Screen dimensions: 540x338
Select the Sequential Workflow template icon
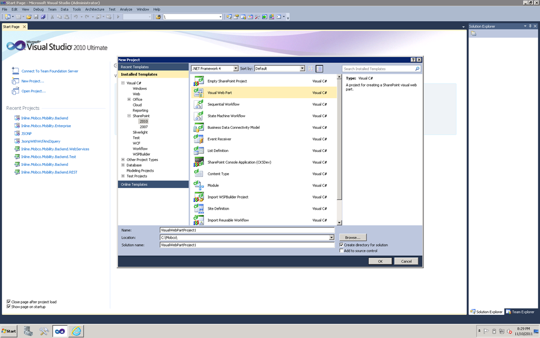tap(198, 104)
